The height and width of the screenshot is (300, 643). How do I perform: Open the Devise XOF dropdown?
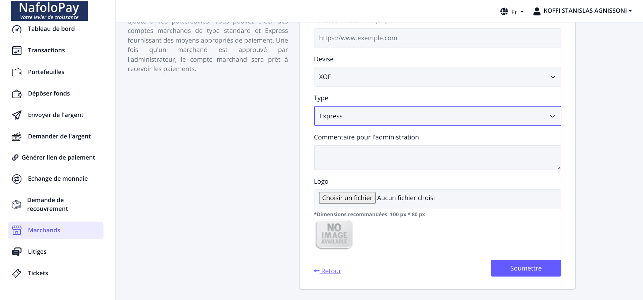click(x=437, y=77)
